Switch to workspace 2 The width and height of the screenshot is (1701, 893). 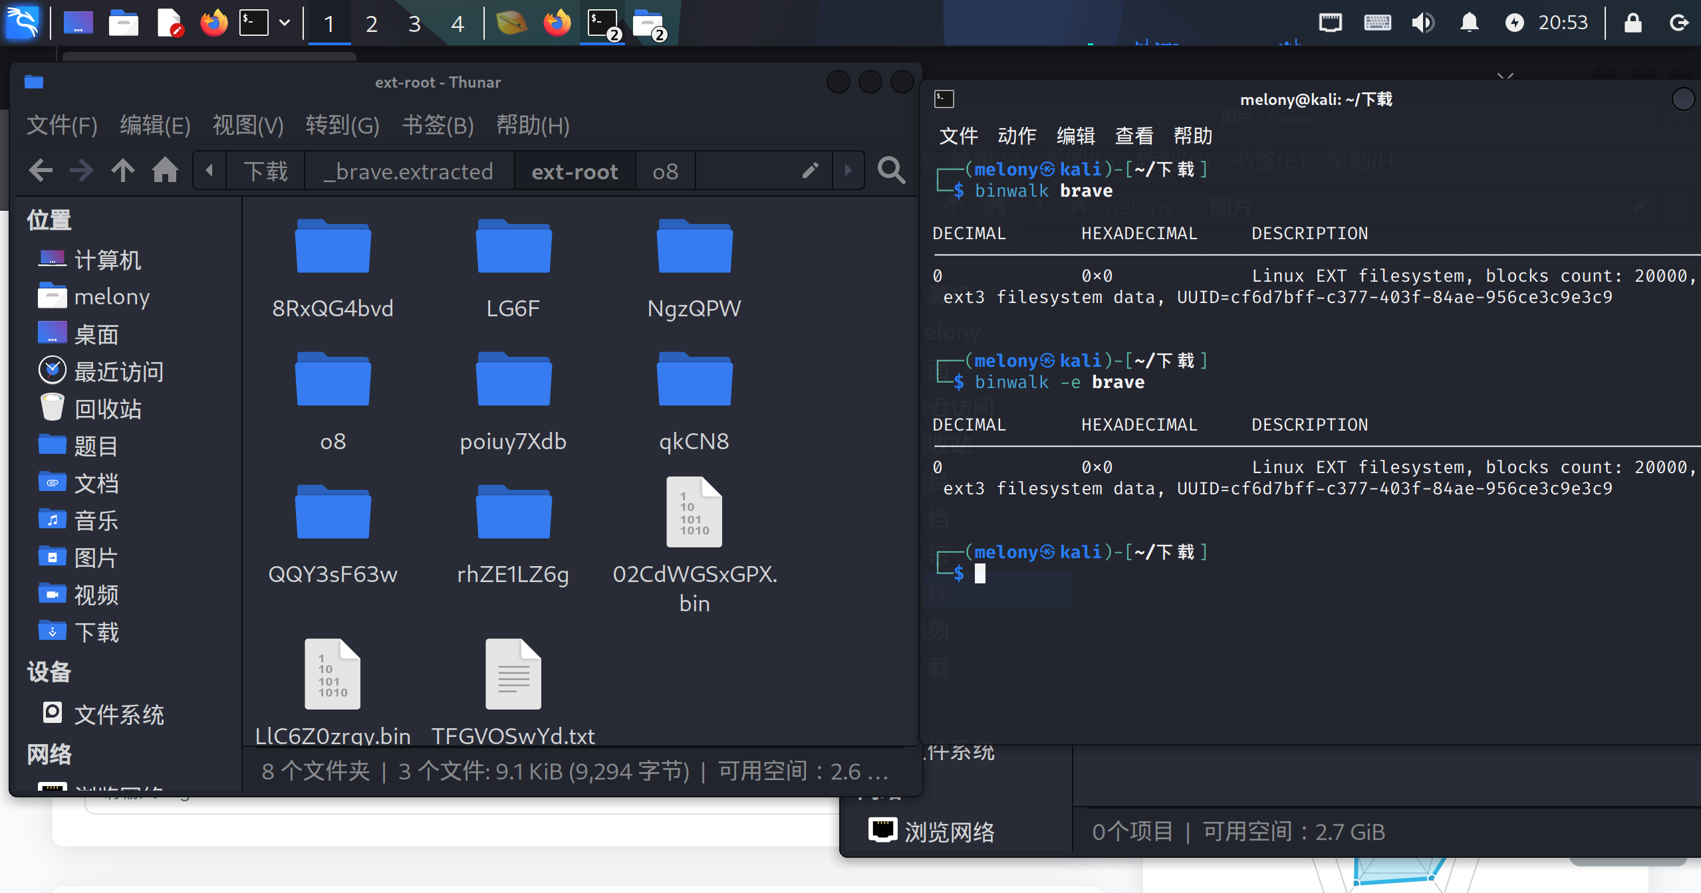pyautogui.click(x=372, y=24)
